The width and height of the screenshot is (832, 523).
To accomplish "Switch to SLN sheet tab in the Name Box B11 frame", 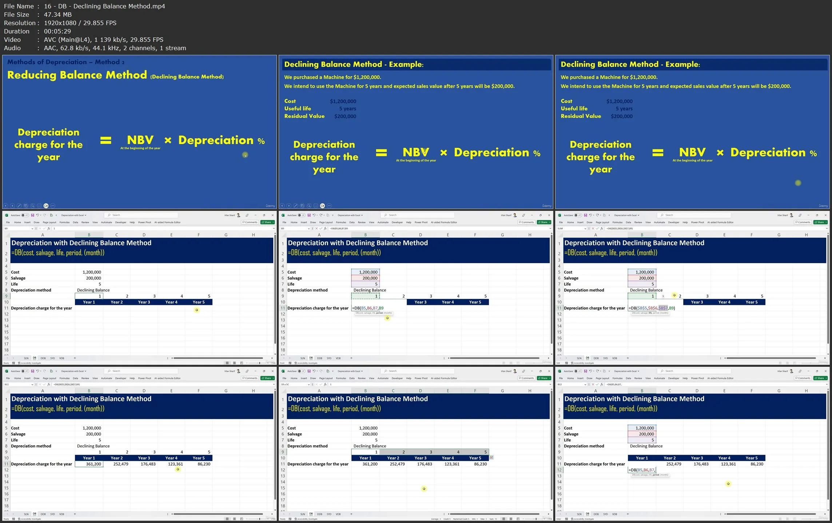I will coord(26,514).
